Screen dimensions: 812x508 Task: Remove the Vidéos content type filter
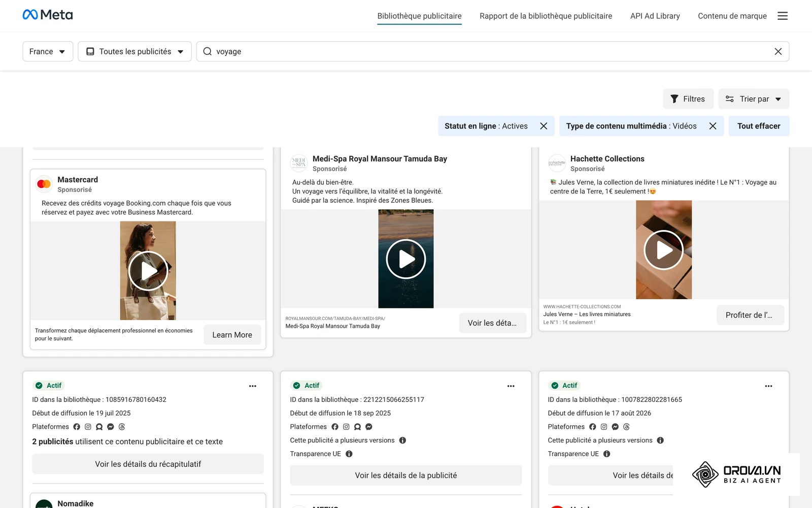coord(713,126)
